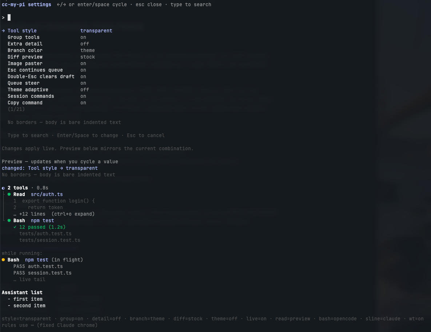Toggle Double-Esc clears draft on value
This screenshot has height=332, width=431.
pyautogui.click(x=83, y=77)
